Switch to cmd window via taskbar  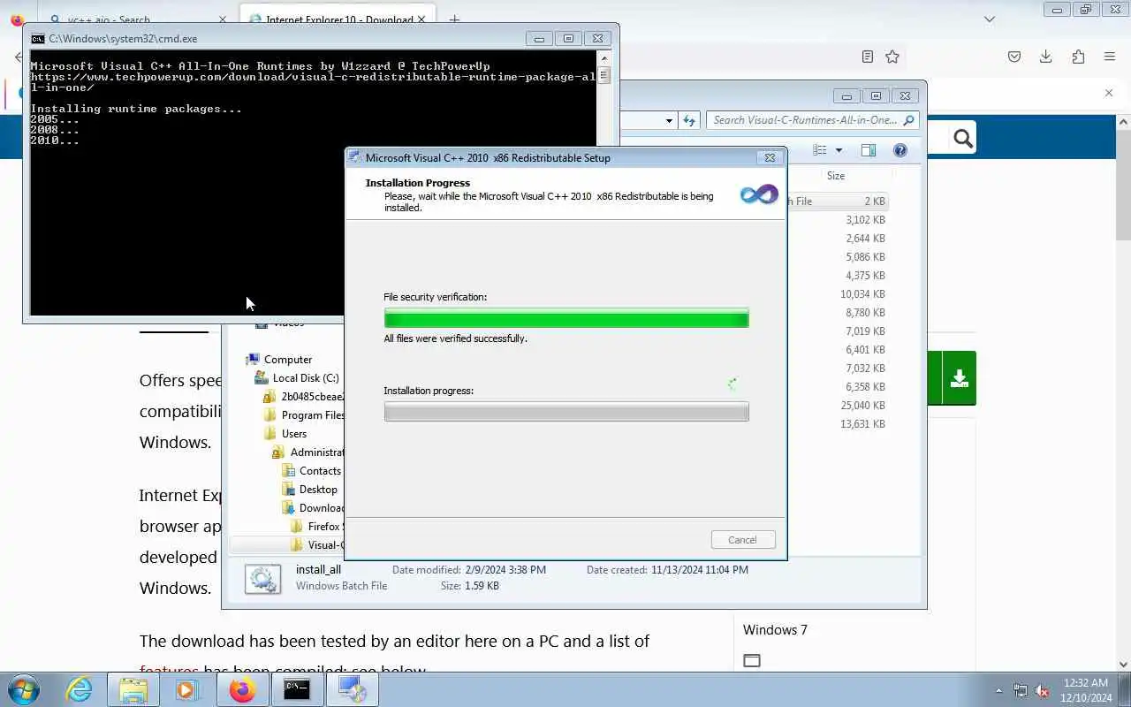tap(297, 689)
